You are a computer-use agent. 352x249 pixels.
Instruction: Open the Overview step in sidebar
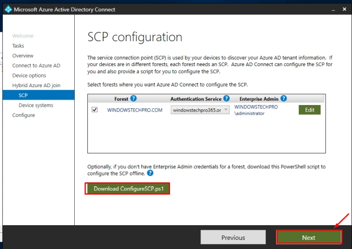pos(23,56)
